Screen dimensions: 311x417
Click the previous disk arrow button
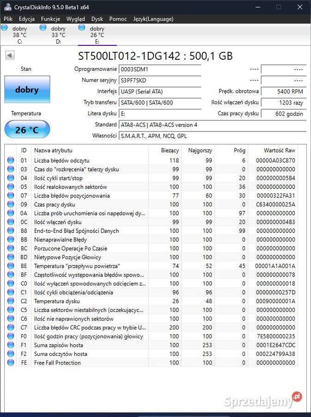tap(10, 56)
